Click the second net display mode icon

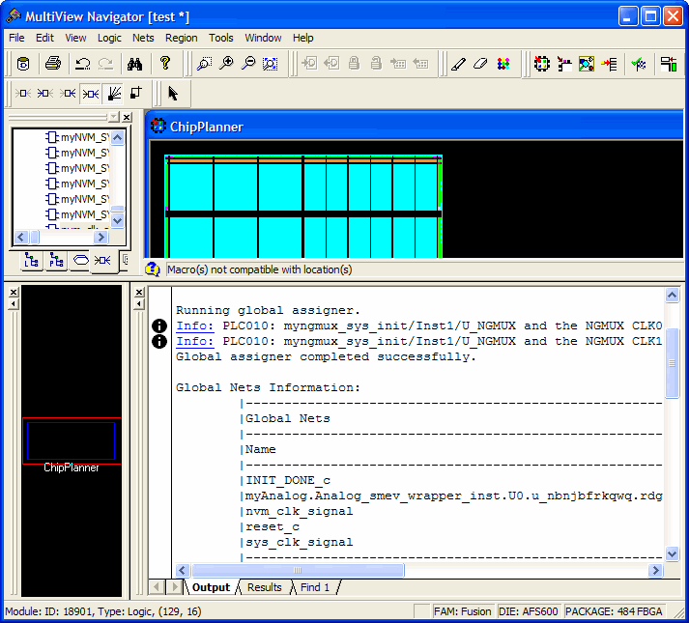45,93
